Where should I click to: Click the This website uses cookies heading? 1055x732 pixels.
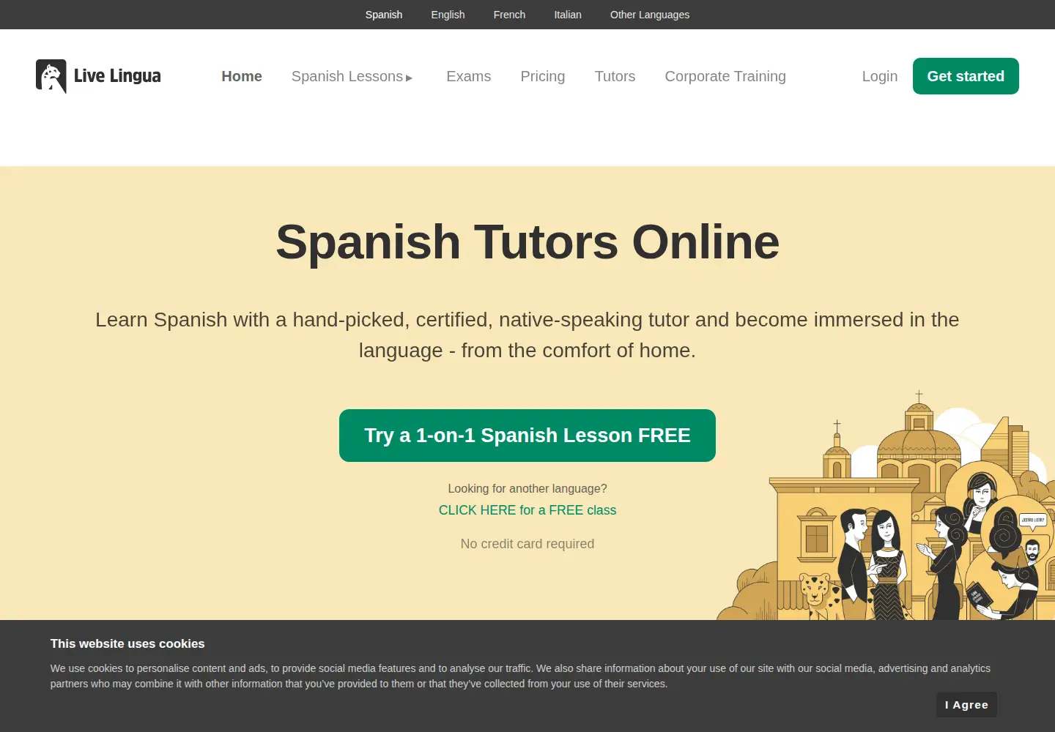[127, 643]
